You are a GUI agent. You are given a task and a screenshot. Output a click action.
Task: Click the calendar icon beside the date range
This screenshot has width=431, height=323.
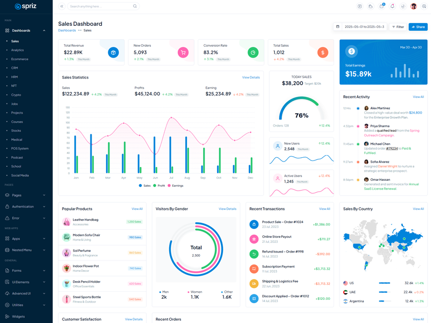338,26
